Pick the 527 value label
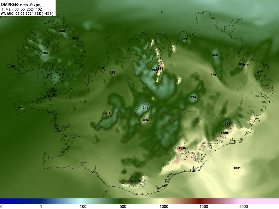This screenshot has height=209, width=279. point(14,66)
